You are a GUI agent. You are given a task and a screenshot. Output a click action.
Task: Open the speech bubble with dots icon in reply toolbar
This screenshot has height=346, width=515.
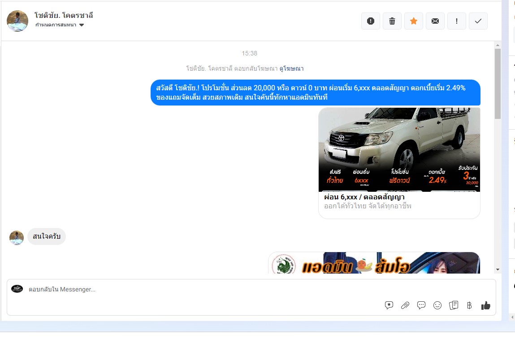(421, 305)
